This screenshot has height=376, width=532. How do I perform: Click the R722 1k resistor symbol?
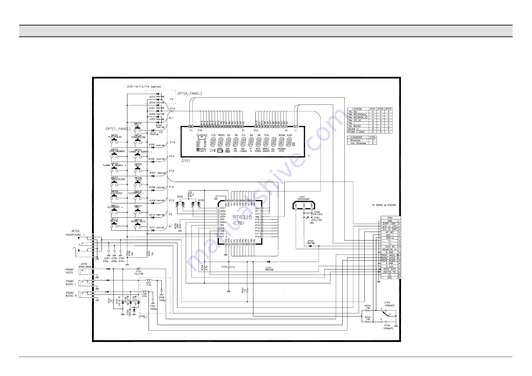(x=189, y=194)
